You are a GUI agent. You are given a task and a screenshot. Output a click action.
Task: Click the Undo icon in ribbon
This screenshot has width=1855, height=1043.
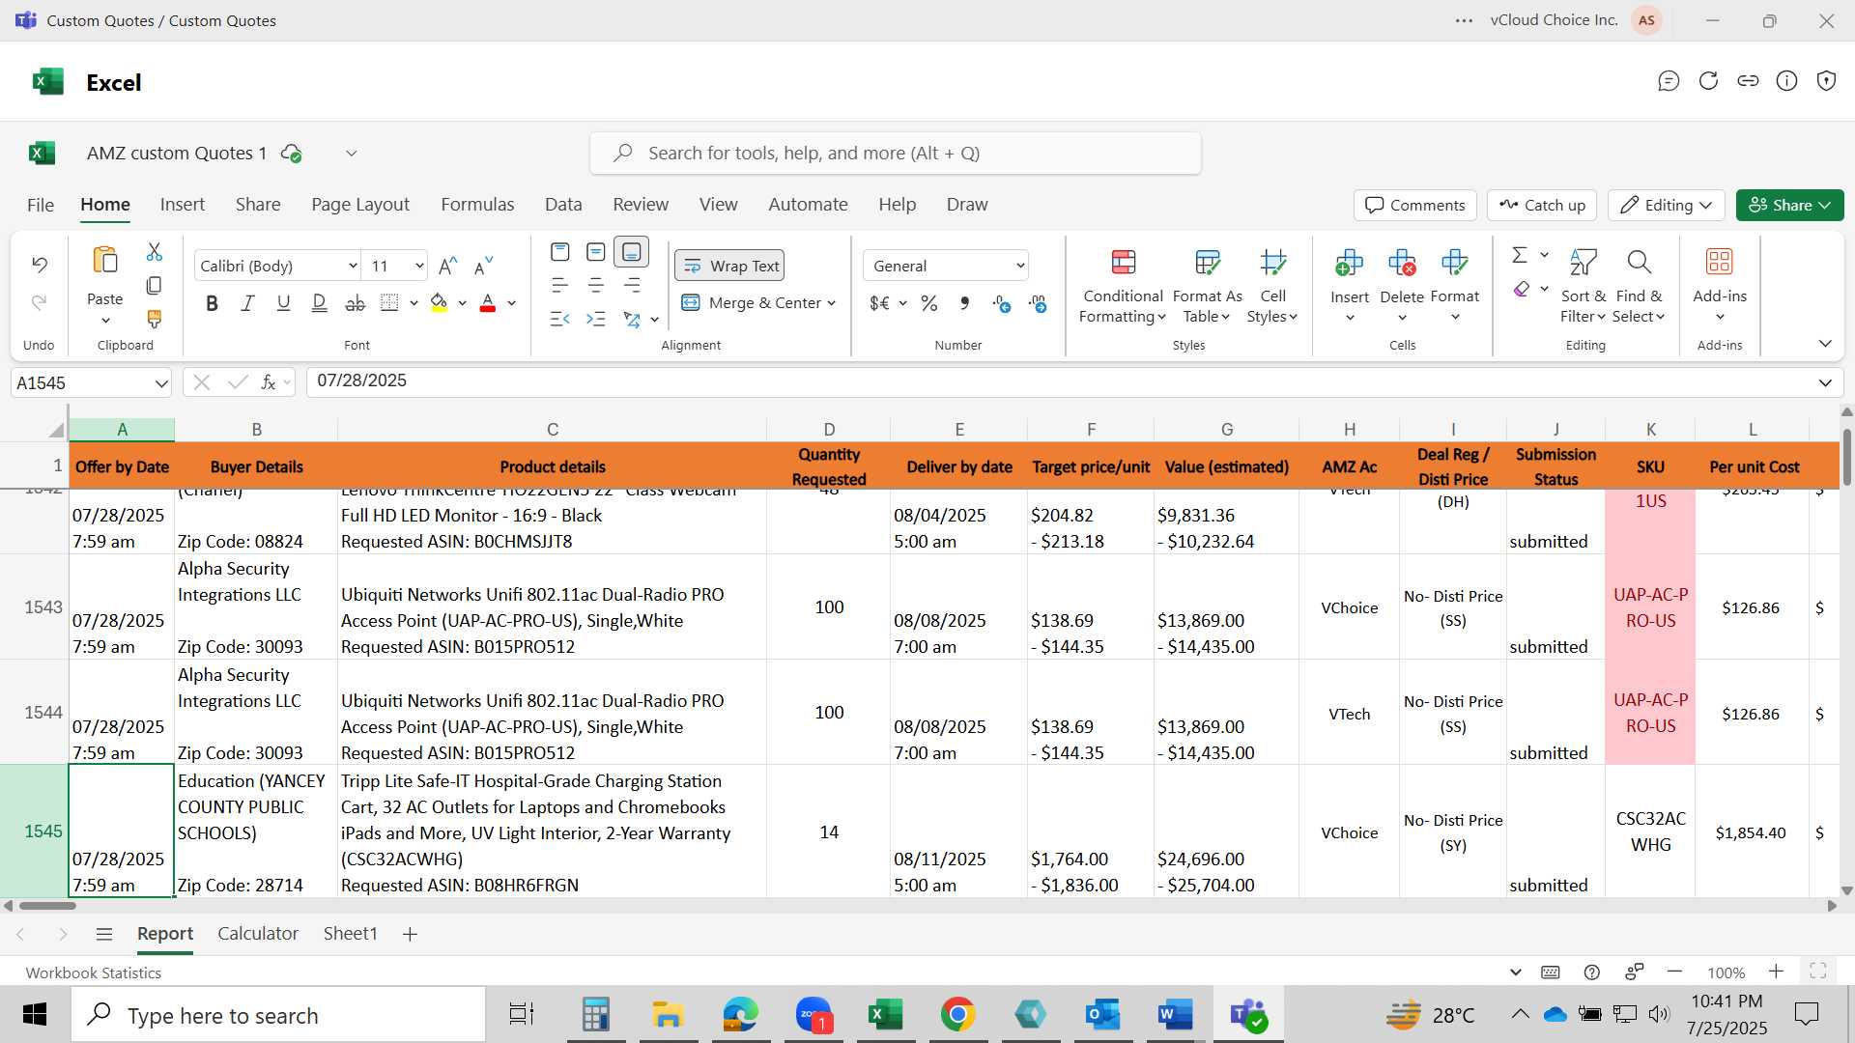tap(40, 265)
